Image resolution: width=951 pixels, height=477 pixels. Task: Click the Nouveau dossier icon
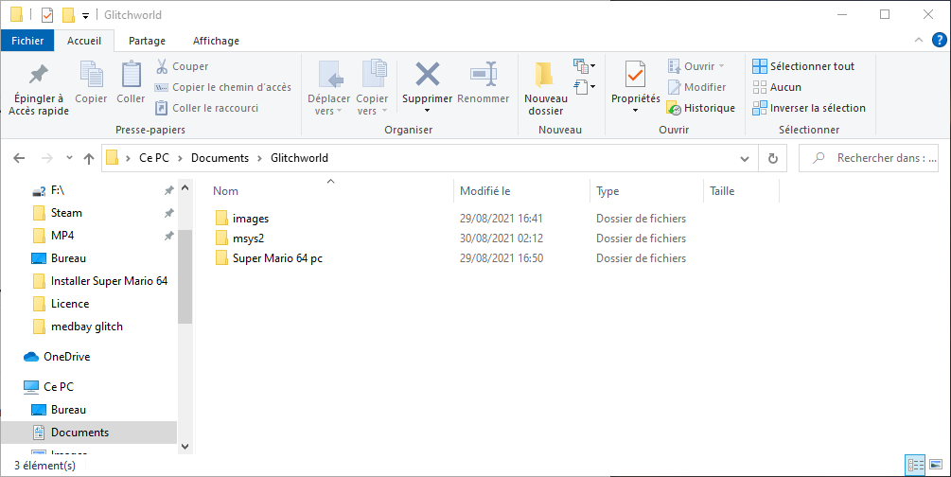pyautogui.click(x=544, y=75)
